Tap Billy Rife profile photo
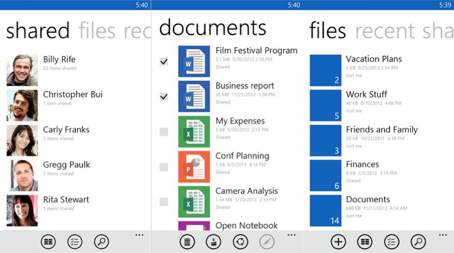This screenshot has width=454, height=253. coord(22,70)
